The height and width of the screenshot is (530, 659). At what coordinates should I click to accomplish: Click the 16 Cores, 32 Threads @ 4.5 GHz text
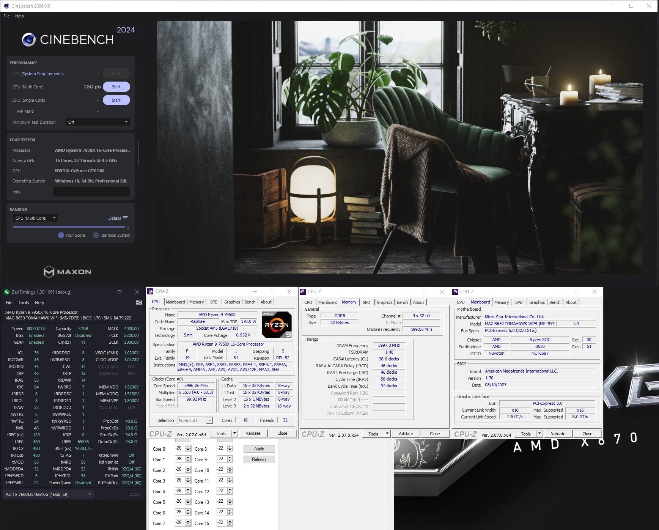tap(86, 160)
